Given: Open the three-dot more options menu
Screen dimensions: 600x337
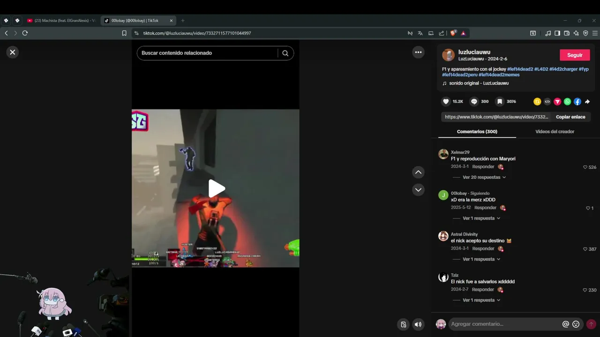Looking at the screenshot, I should tap(418, 52).
